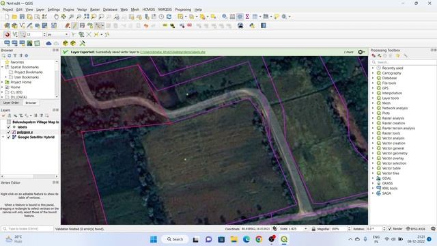Click the Browser panel vertical scrollbar

pos(57,79)
